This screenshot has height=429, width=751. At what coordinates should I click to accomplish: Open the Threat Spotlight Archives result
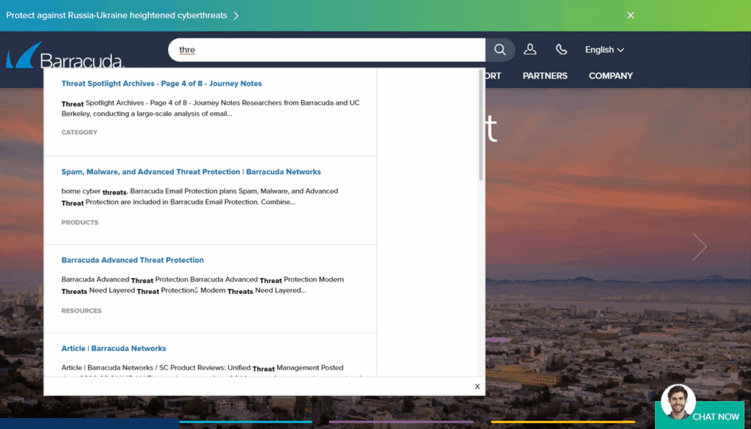(x=161, y=83)
